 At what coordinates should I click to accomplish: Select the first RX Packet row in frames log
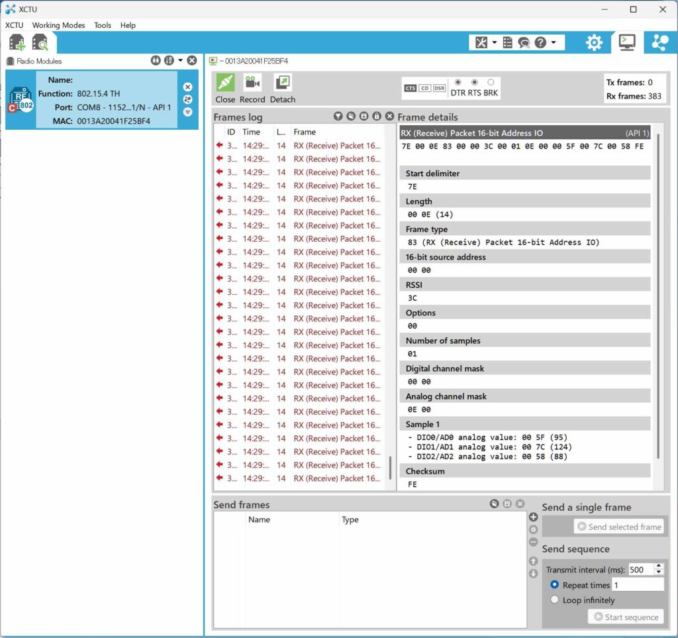coord(299,146)
